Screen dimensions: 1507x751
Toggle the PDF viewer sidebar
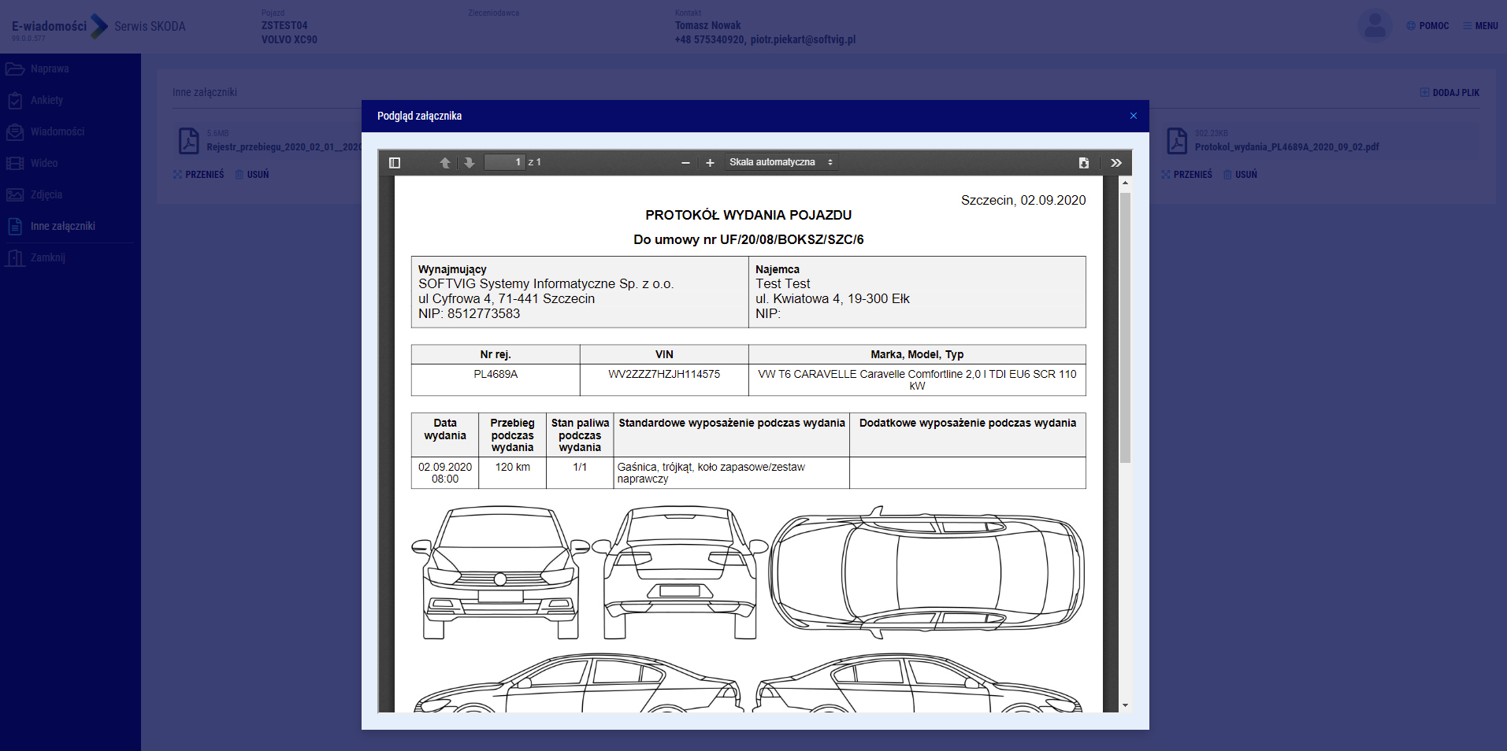(395, 163)
